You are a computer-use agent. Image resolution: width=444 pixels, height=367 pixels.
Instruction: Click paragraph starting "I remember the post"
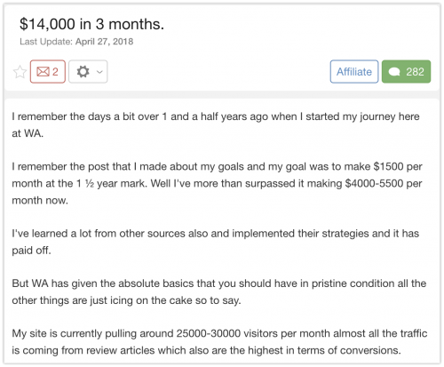(x=217, y=183)
